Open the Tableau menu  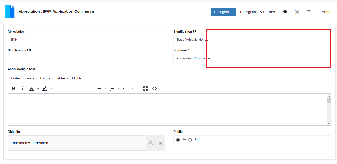click(x=62, y=78)
